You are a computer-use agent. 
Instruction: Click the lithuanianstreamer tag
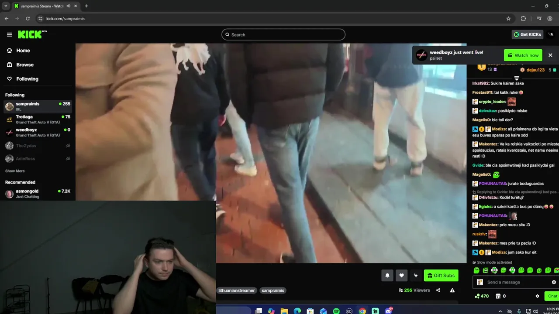pos(236,290)
